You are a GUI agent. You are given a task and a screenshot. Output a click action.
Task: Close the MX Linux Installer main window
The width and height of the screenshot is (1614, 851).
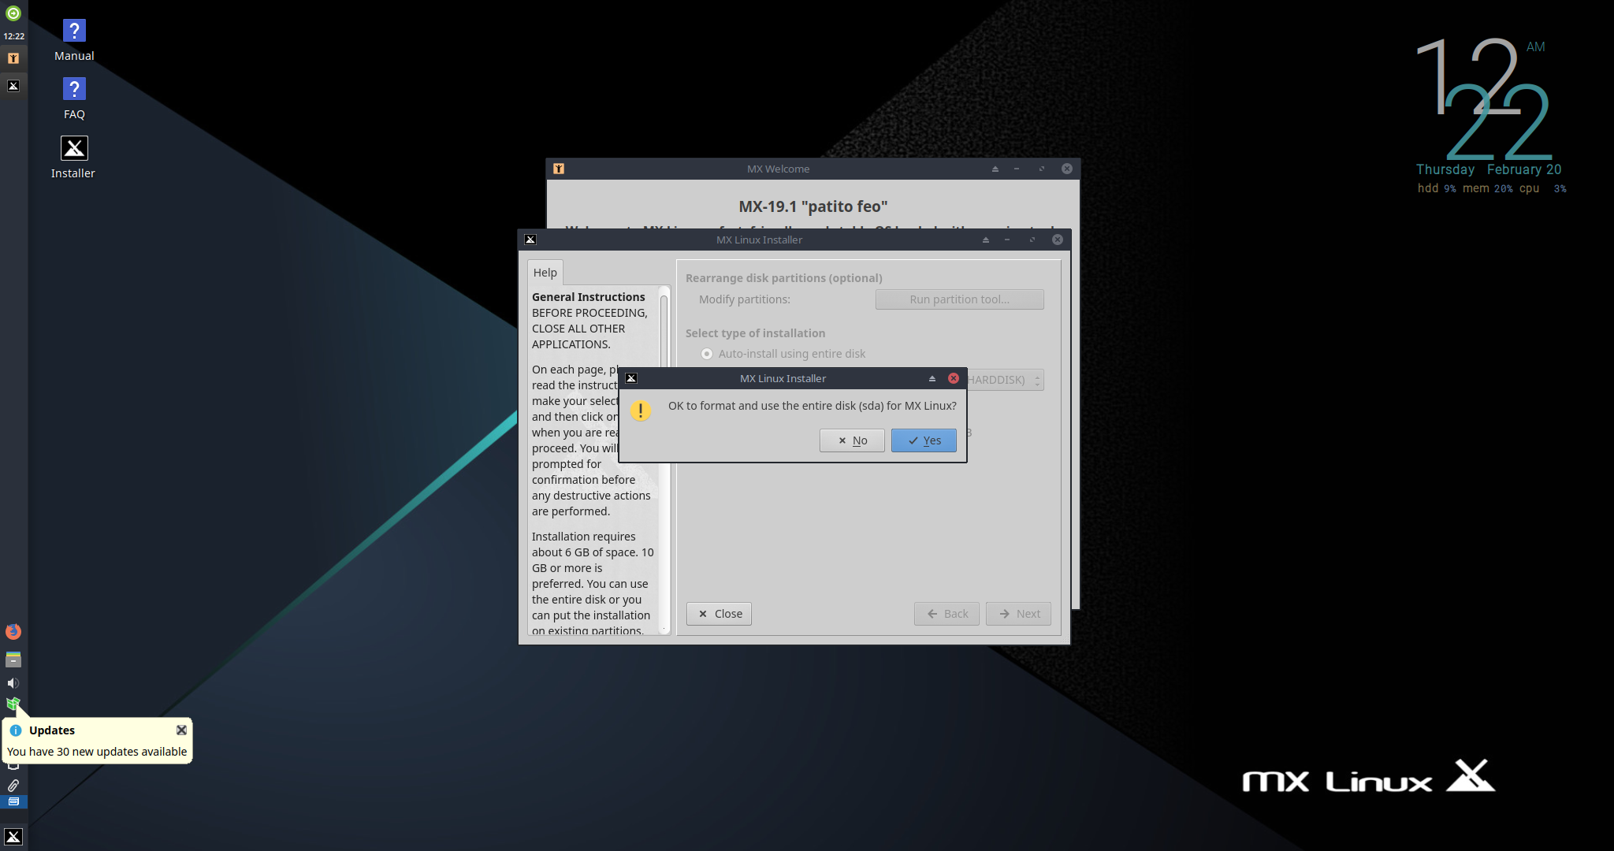pyautogui.click(x=1058, y=240)
